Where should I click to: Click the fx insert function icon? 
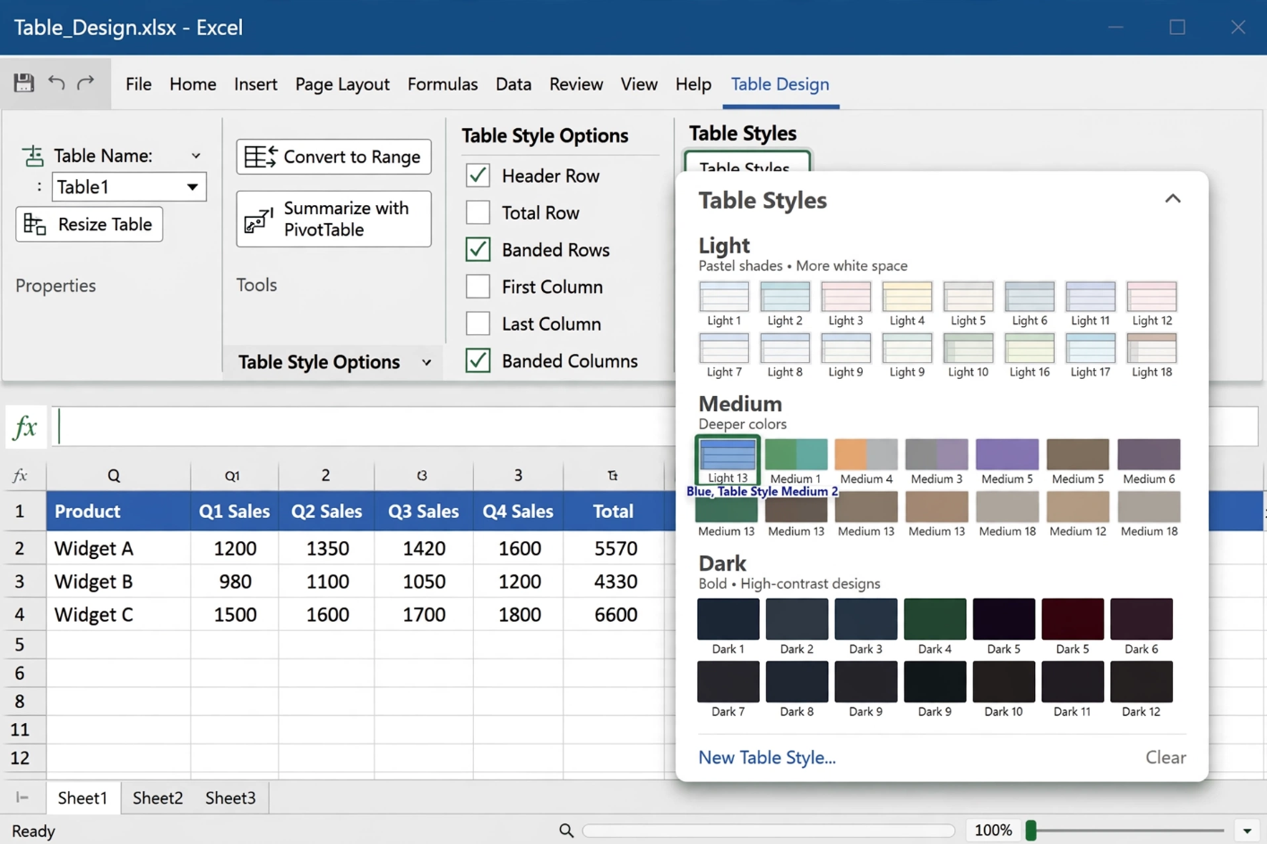pyautogui.click(x=25, y=427)
